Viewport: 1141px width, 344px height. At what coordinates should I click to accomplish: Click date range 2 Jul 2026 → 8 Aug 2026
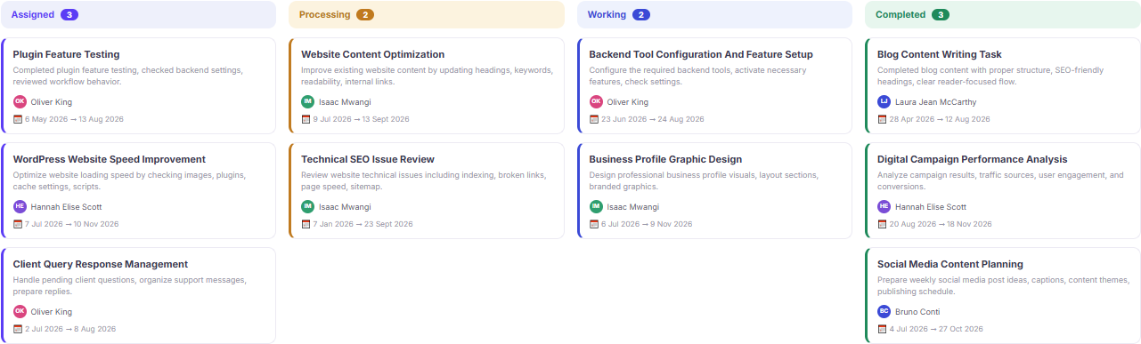(70, 329)
